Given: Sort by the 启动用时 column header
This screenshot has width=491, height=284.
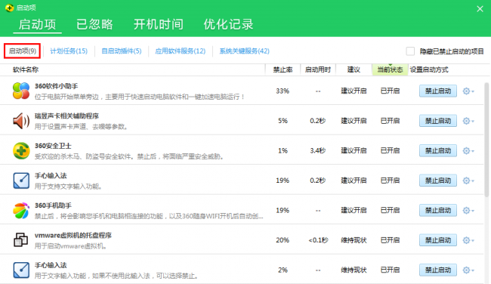Looking at the screenshot, I should click(x=318, y=69).
